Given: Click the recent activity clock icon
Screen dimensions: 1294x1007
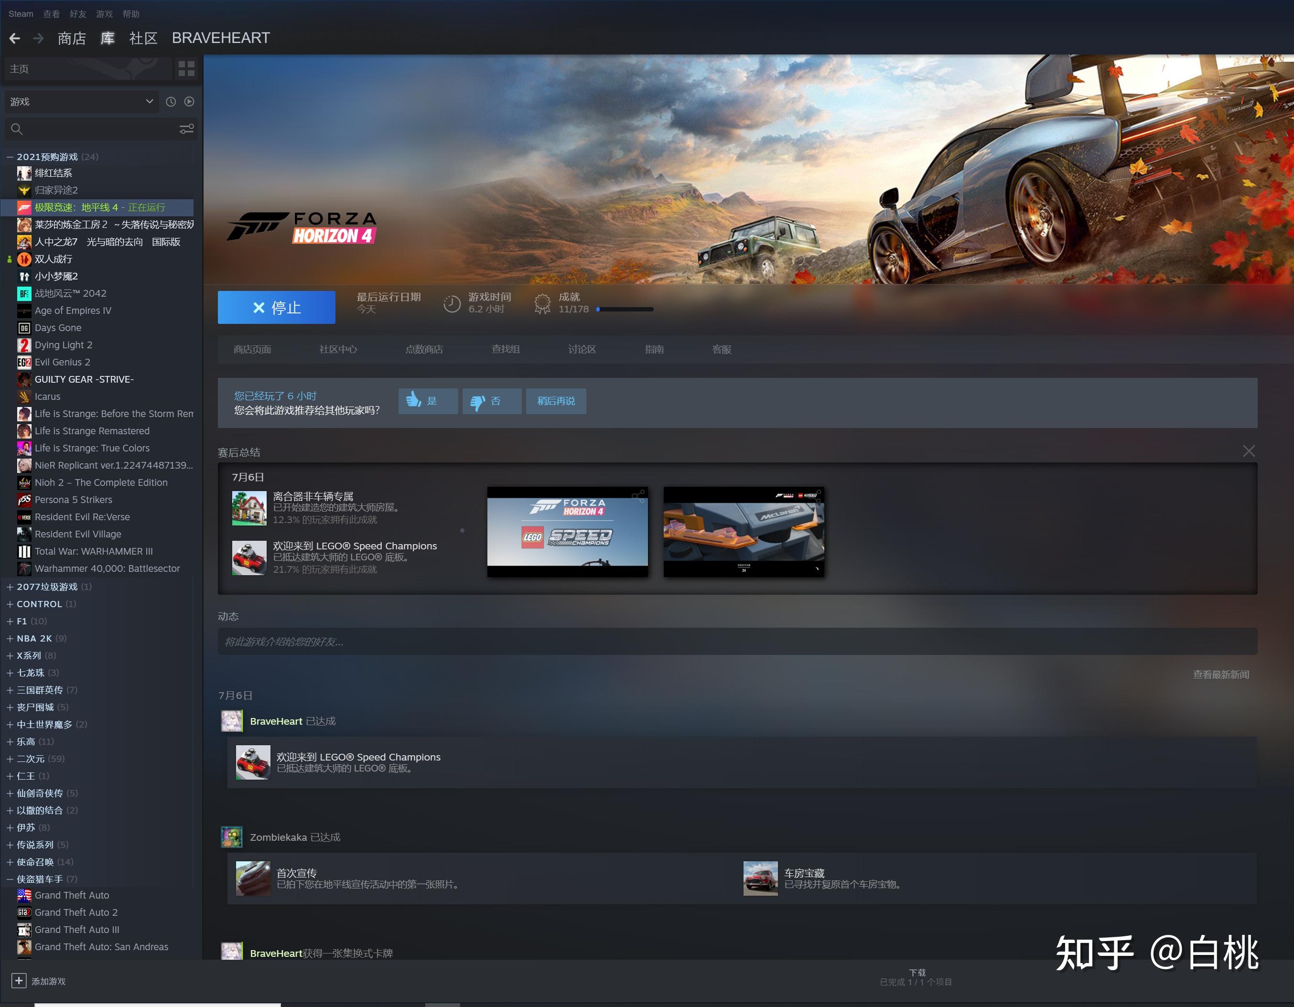Looking at the screenshot, I should 171,102.
